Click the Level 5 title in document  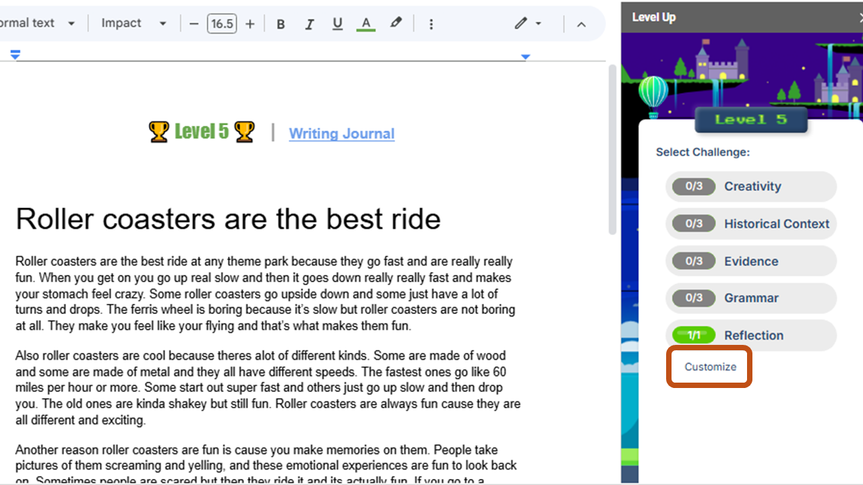202,132
